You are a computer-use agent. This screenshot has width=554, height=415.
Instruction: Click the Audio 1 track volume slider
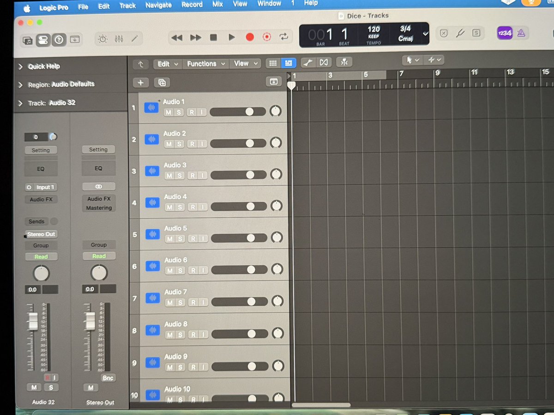[x=238, y=112]
